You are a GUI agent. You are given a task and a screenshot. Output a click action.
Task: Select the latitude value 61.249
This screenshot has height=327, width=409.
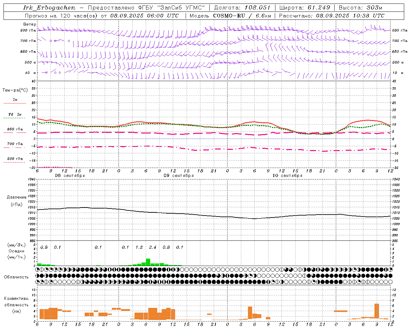pos(319,8)
